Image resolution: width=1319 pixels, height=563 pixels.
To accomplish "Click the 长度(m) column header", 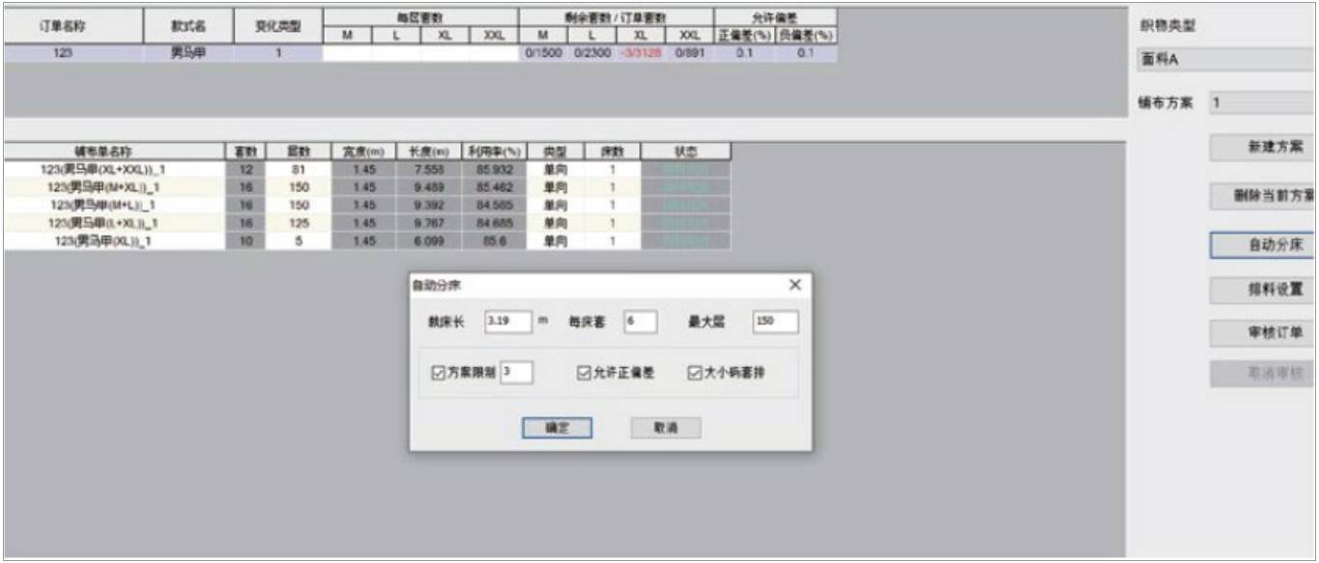I will 428,152.
